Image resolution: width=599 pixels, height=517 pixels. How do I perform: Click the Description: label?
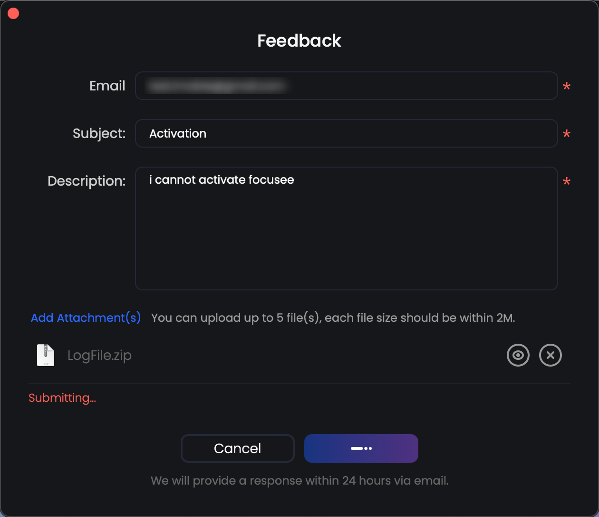(x=87, y=181)
